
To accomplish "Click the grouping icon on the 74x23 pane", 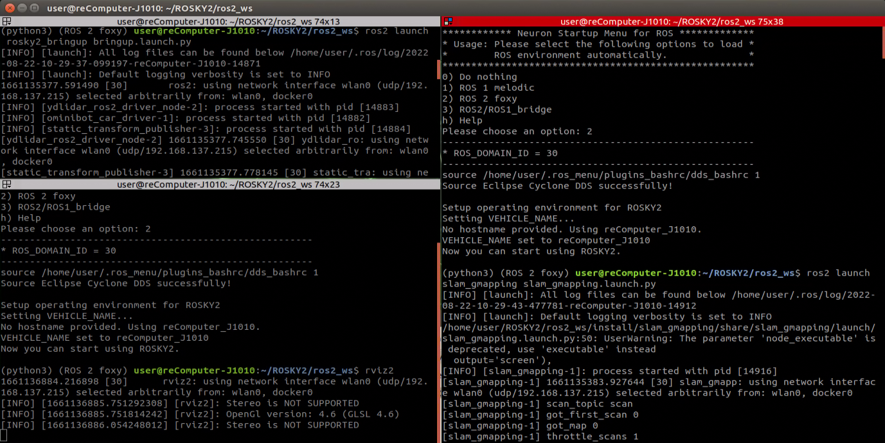I will pos(6,184).
